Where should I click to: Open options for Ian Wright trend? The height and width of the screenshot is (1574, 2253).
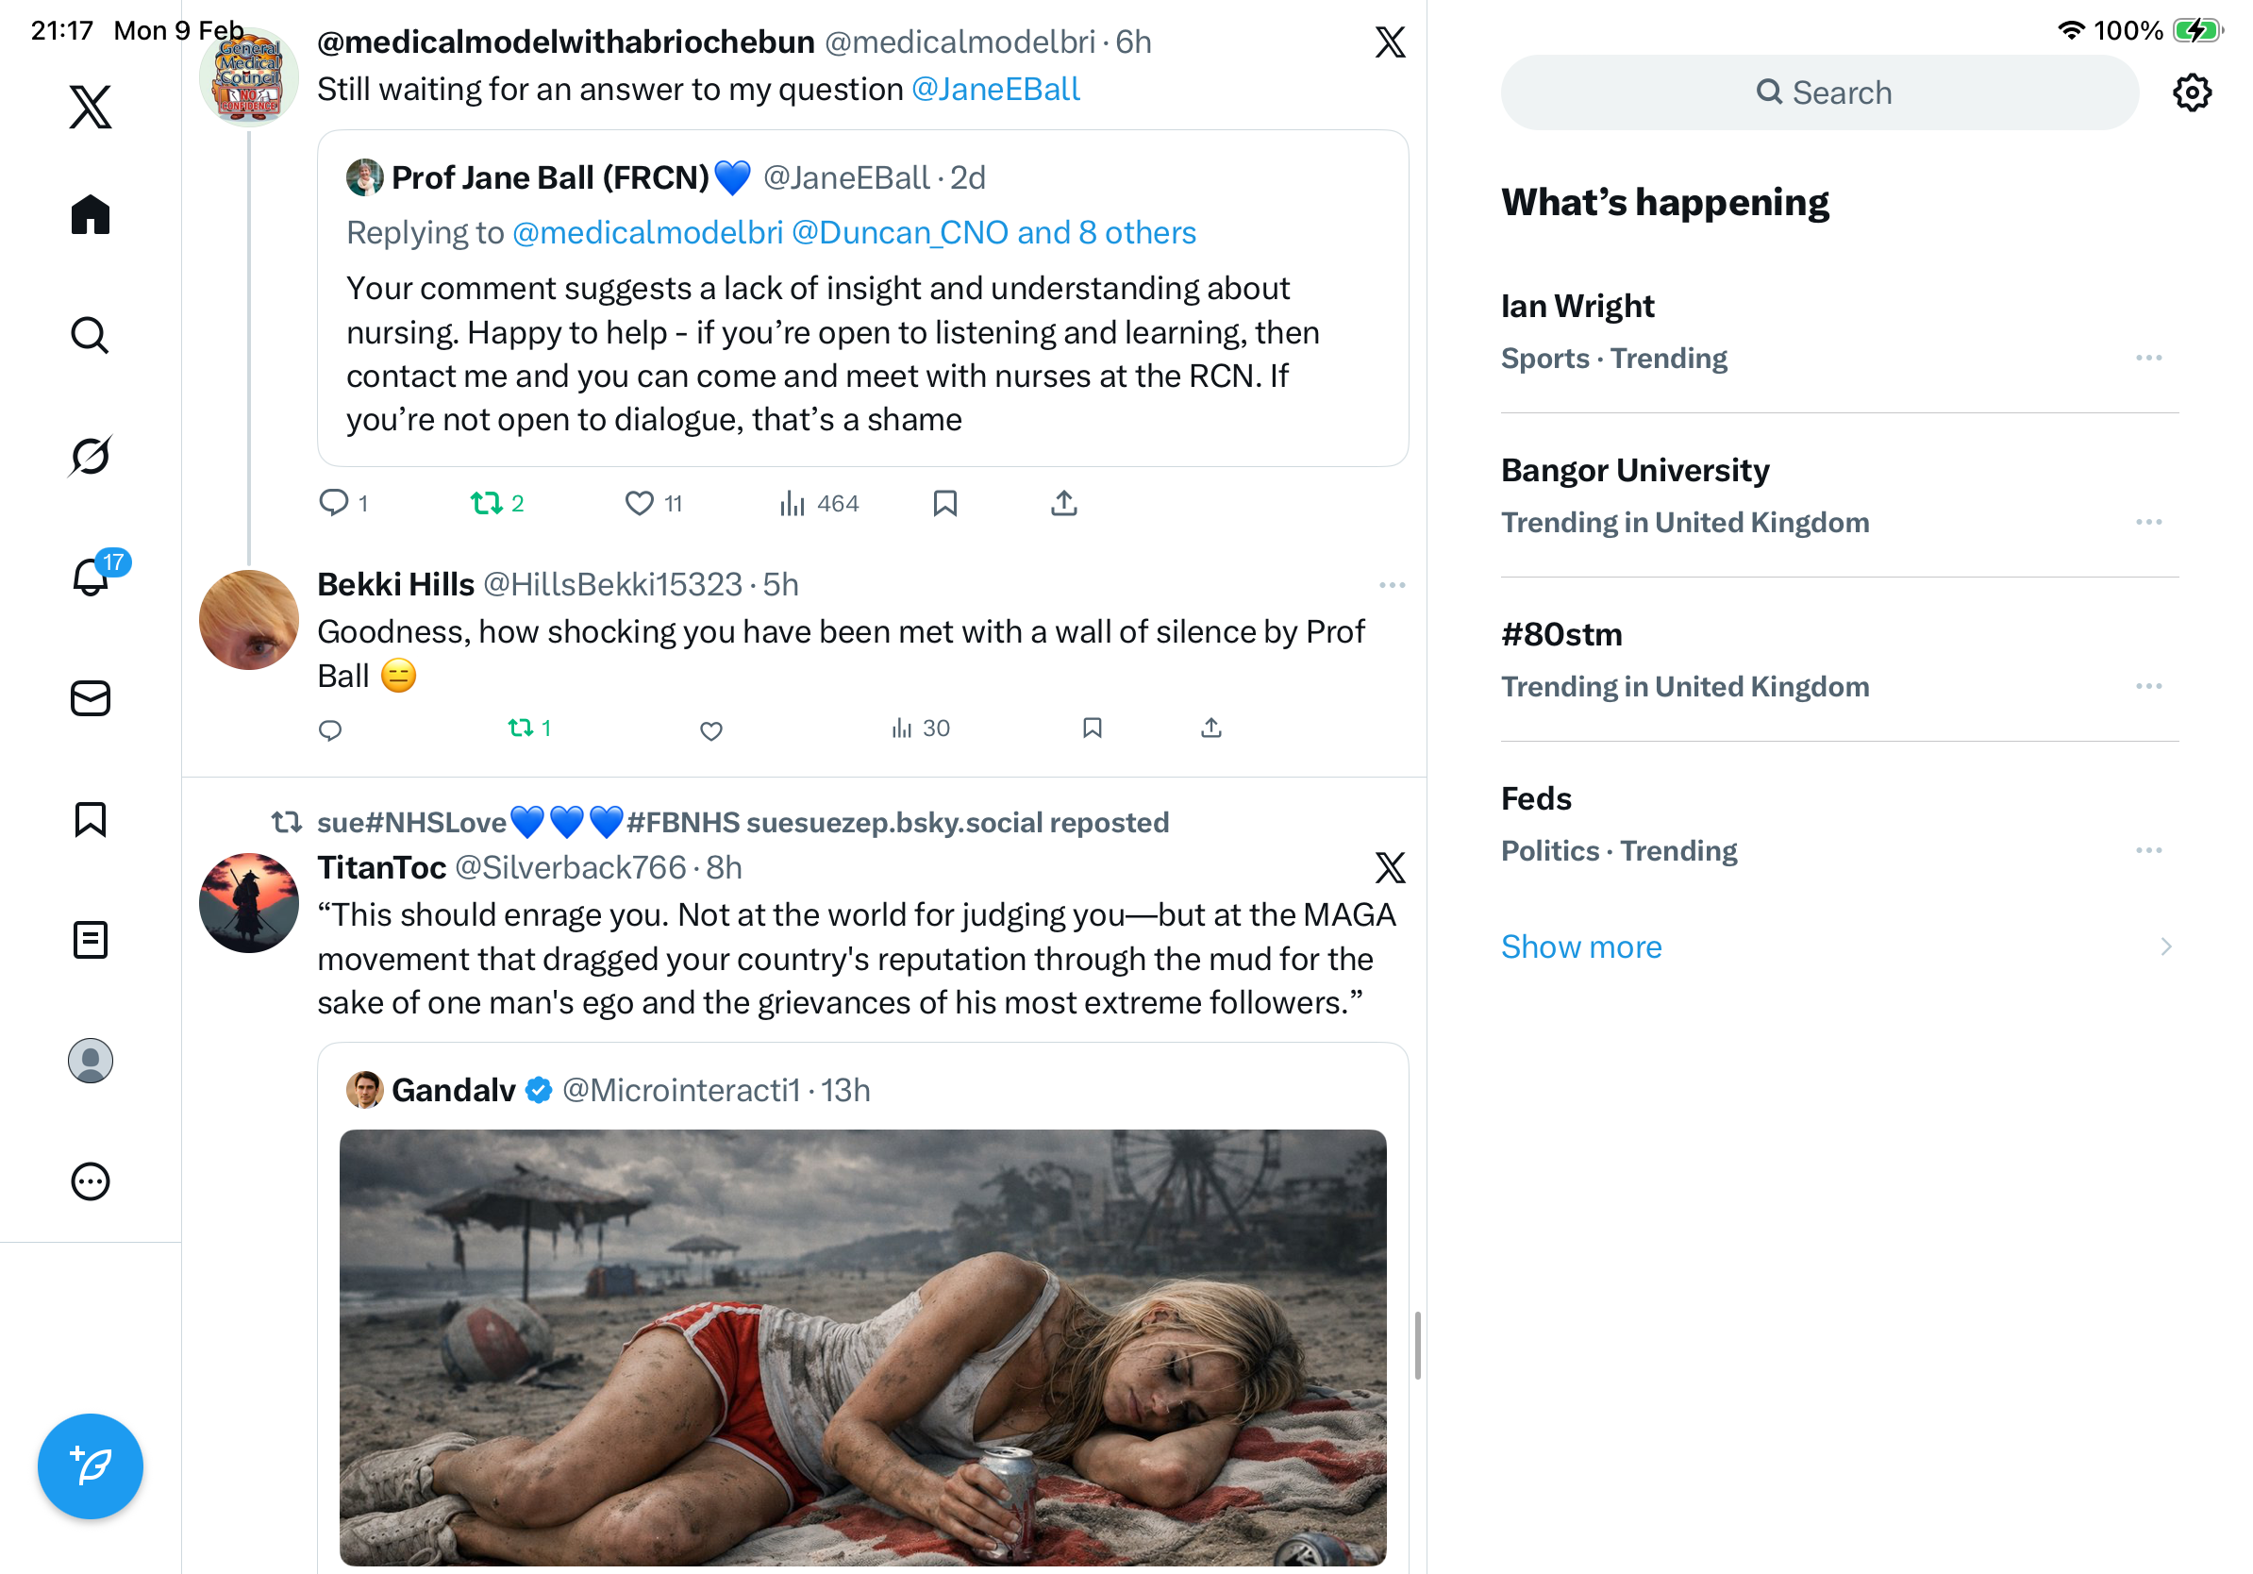point(2147,359)
